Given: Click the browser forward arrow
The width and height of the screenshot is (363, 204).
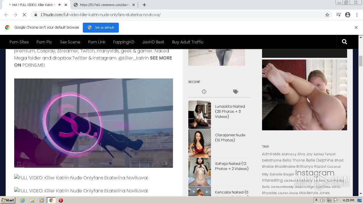Looking at the screenshot, I should pos(15,15).
